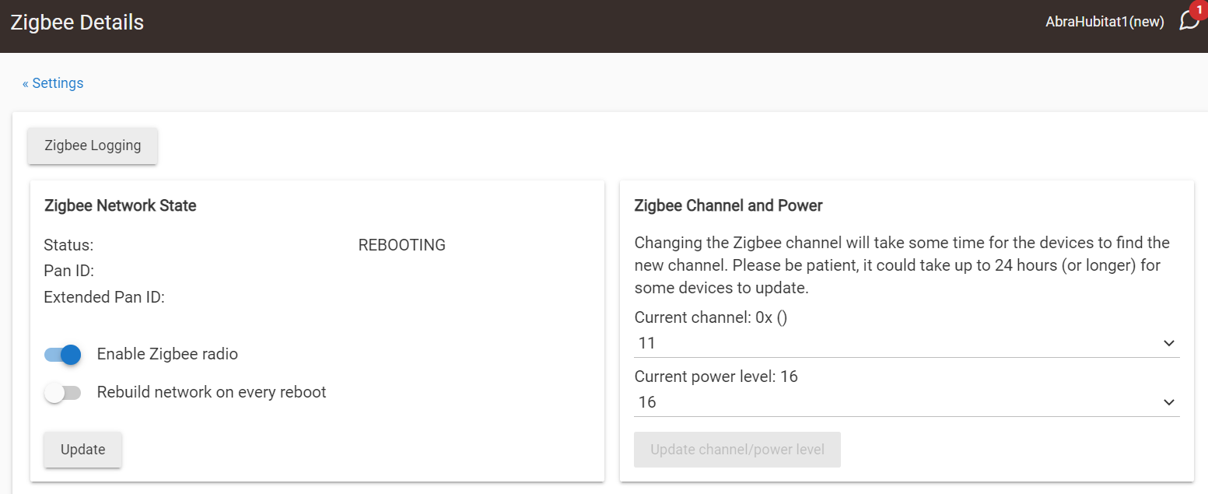Click the Zigbee Logging button
Screen dimensions: 1208x494
[93, 145]
